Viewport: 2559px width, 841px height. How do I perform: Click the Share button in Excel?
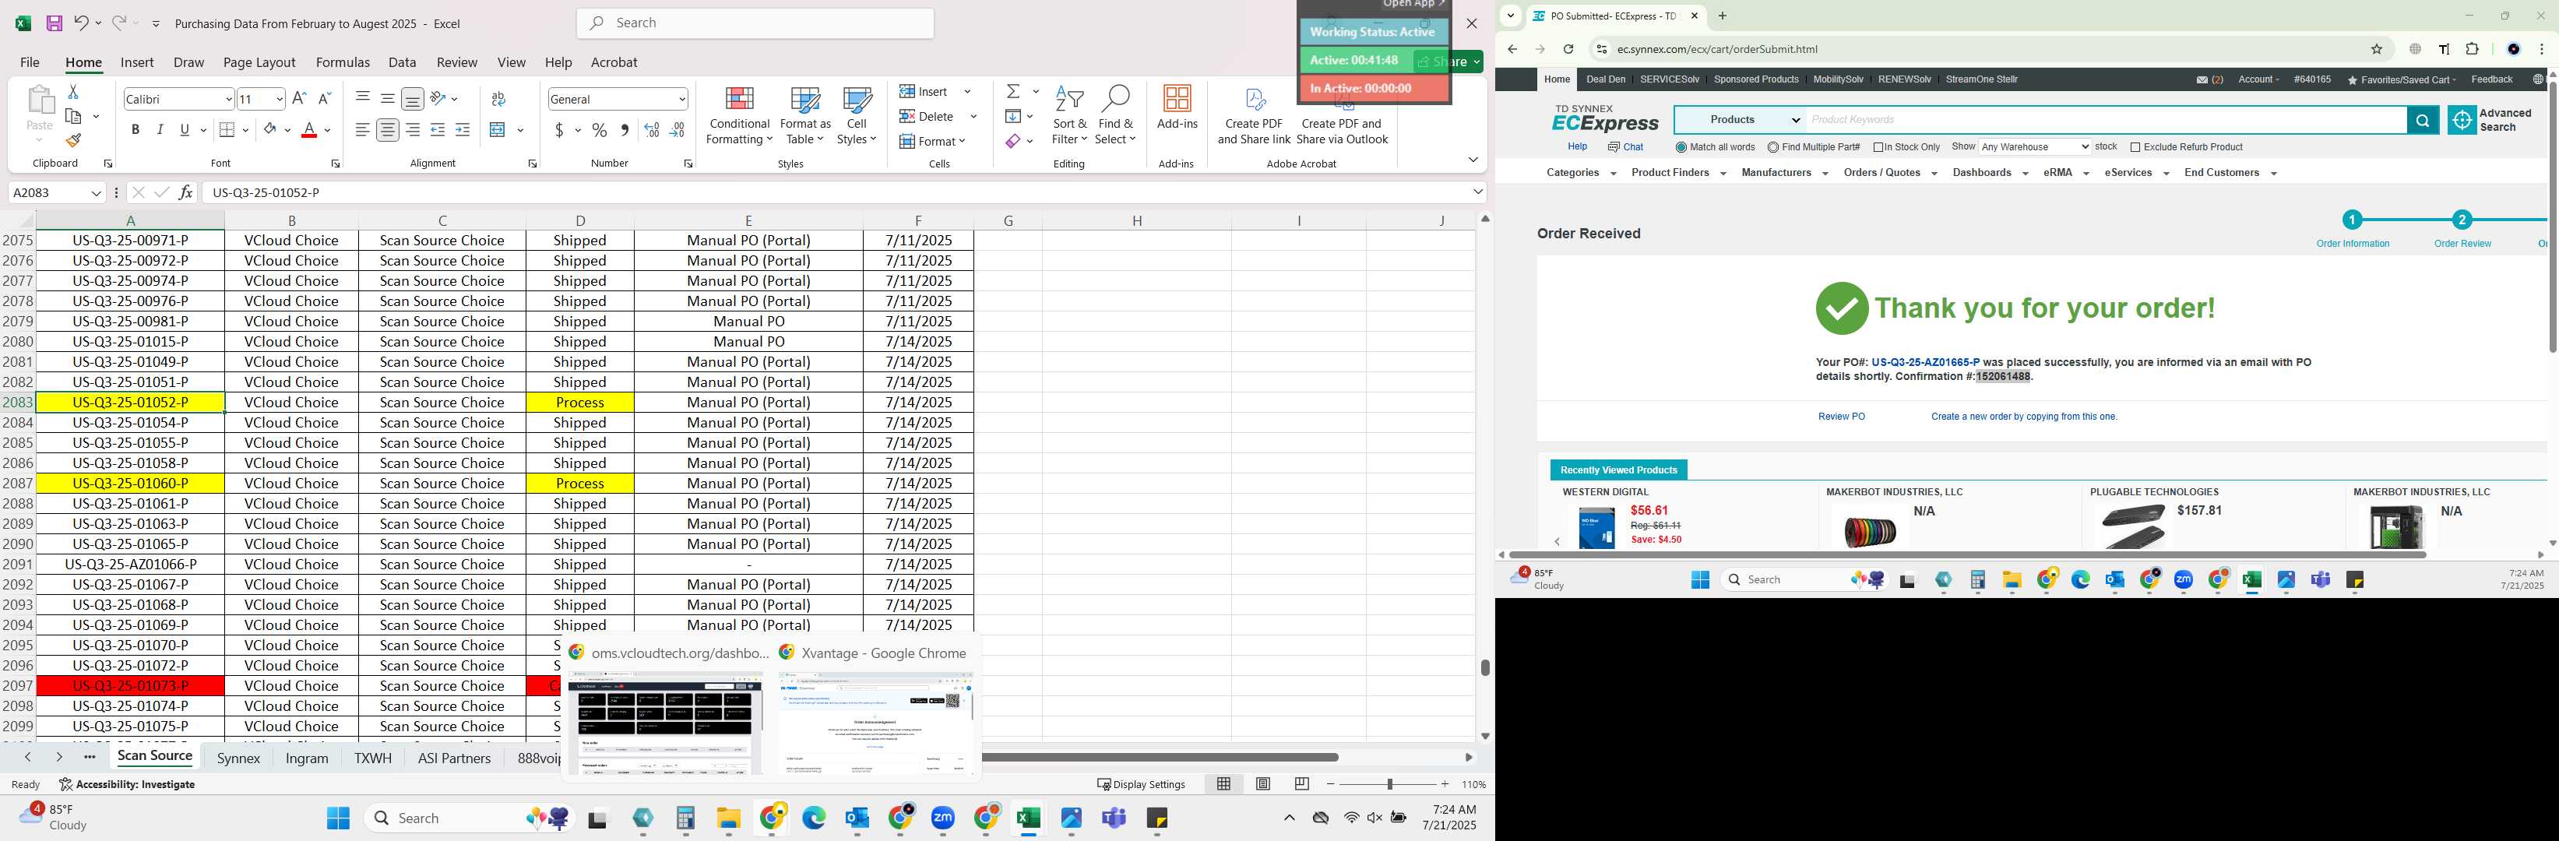(x=1449, y=62)
